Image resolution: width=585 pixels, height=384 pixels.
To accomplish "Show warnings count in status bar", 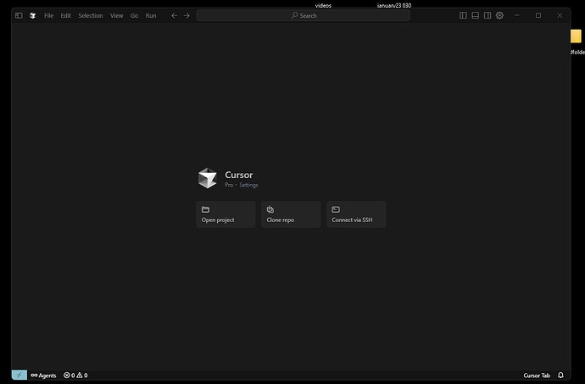I will pyautogui.click(x=82, y=375).
